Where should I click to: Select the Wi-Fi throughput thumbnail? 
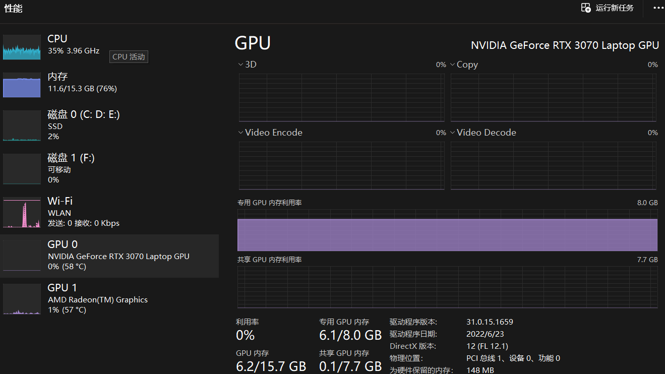(x=22, y=212)
